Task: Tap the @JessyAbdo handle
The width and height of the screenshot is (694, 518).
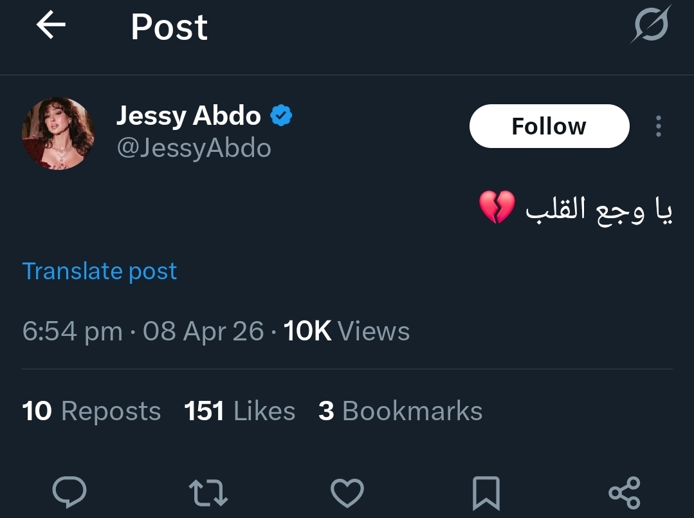Action: [x=194, y=149]
